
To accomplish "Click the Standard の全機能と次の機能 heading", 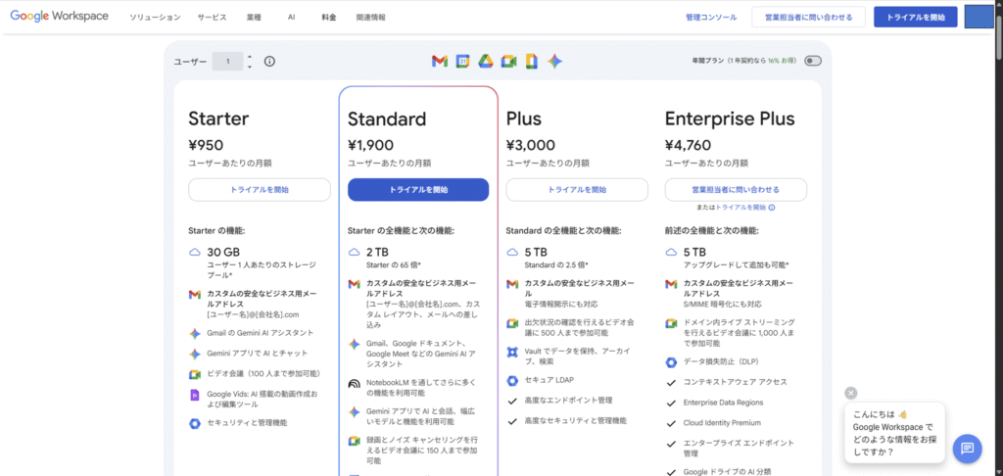I will [563, 230].
